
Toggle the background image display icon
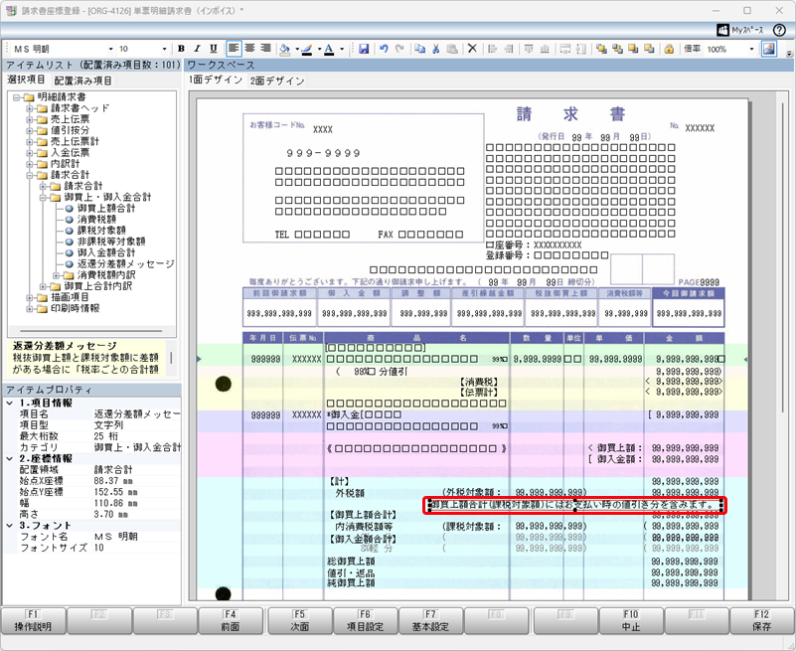(769, 50)
